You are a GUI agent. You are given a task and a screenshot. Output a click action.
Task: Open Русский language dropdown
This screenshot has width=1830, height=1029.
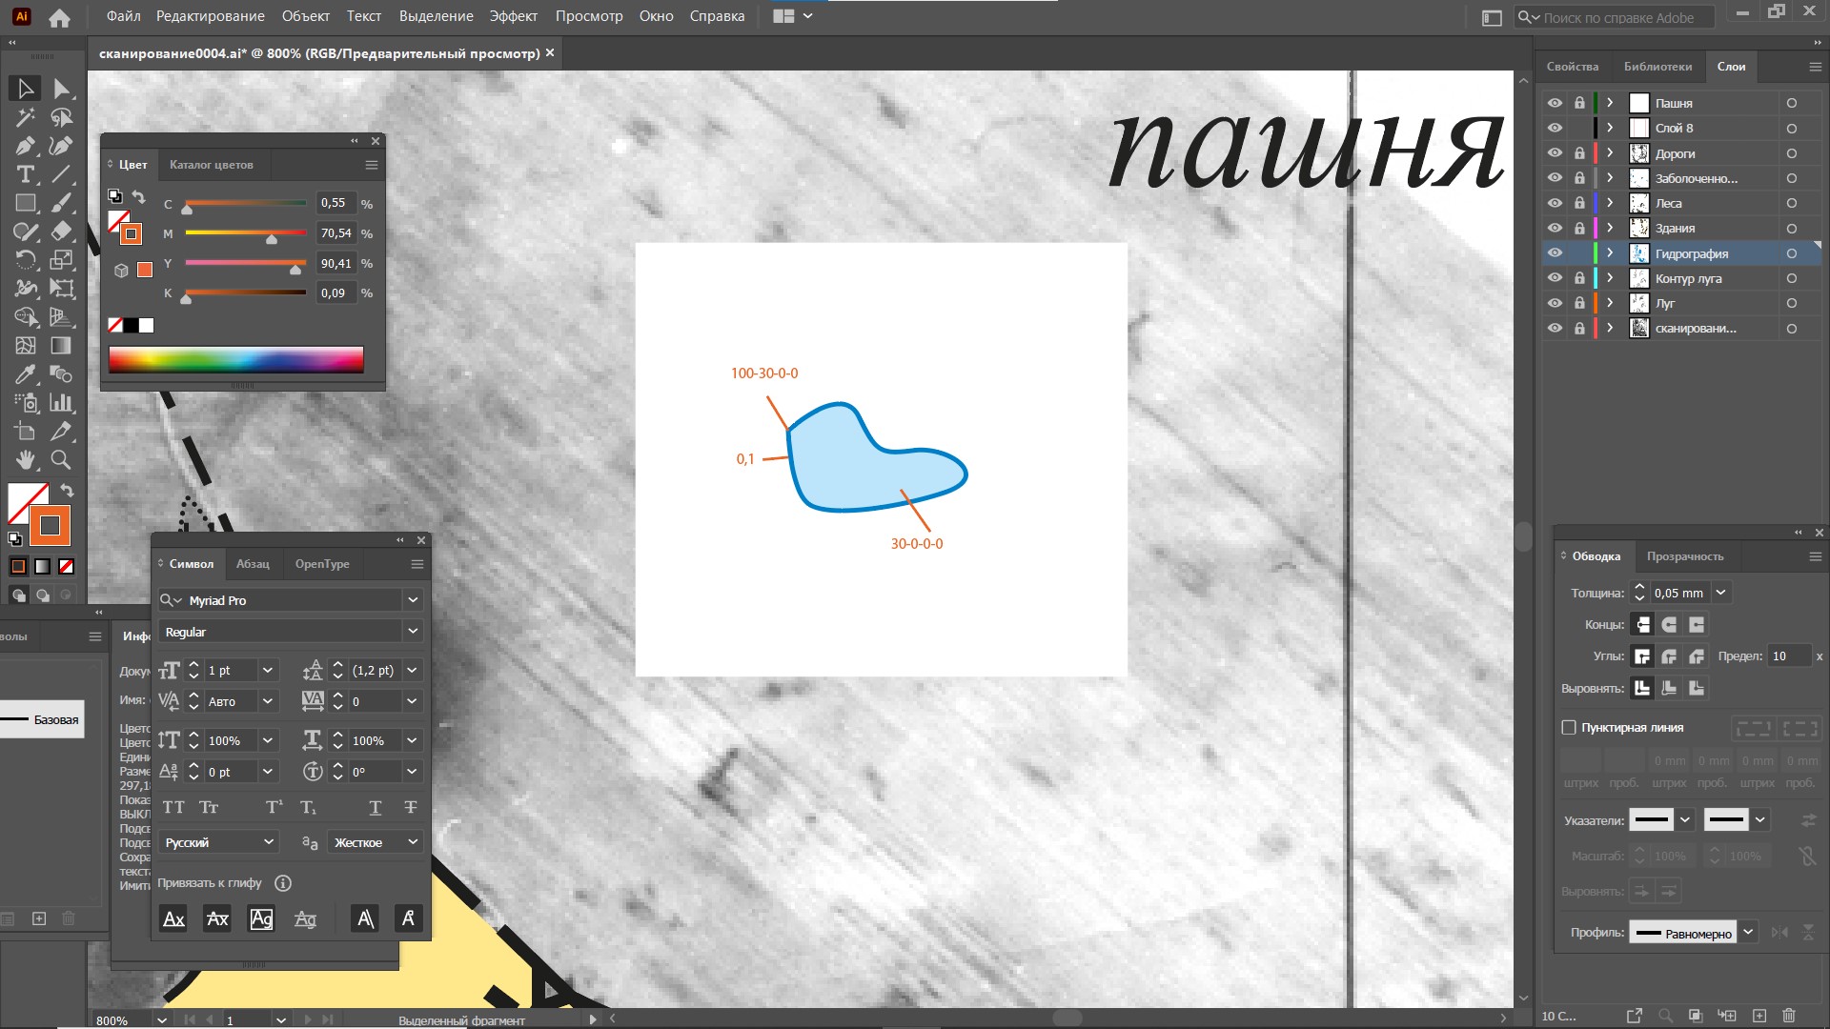(x=269, y=842)
